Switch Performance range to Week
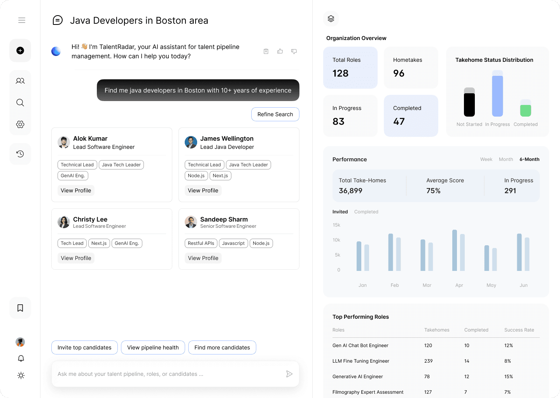The image size is (560, 398). click(486, 159)
